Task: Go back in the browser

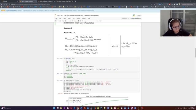Action: (2, 4)
